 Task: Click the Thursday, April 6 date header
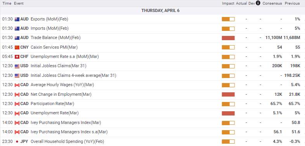pyautogui.click(x=161, y=11)
